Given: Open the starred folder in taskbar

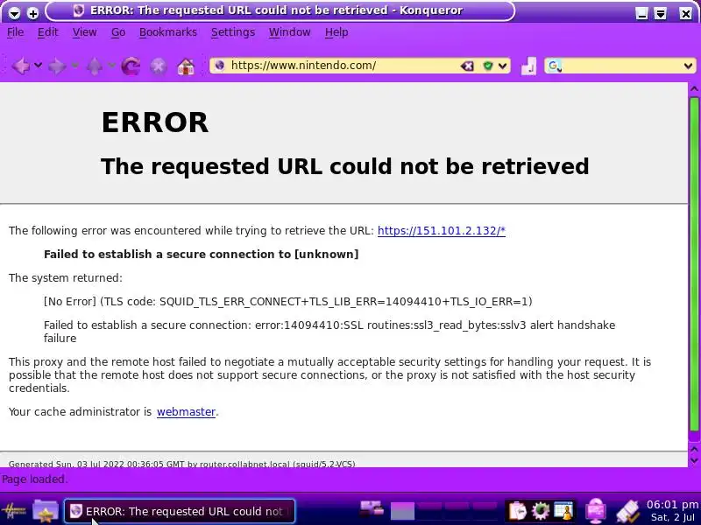Looking at the screenshot, I should coord(46,511).
